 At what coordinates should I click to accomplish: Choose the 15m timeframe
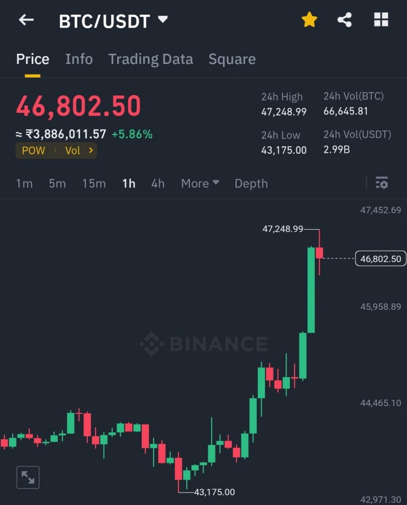pos(94,184)
